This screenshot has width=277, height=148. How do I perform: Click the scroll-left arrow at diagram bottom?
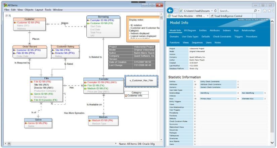[5, 144]
